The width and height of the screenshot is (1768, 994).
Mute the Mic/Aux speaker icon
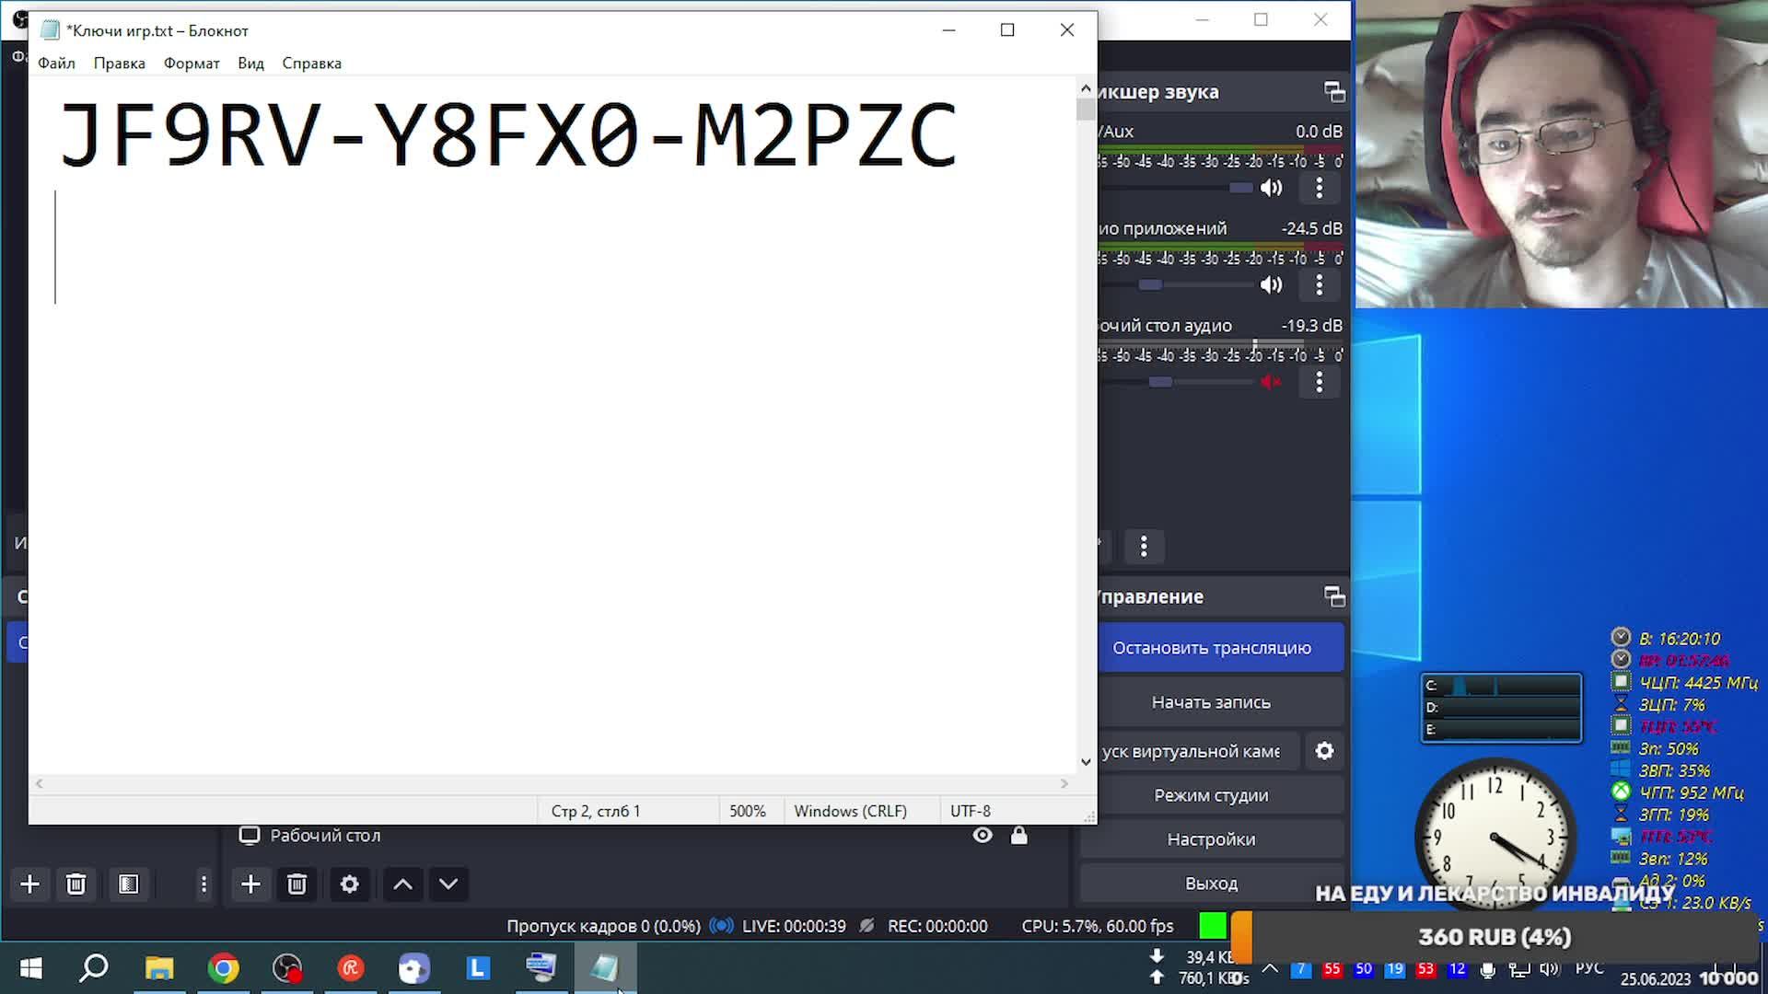(1271, 188)
